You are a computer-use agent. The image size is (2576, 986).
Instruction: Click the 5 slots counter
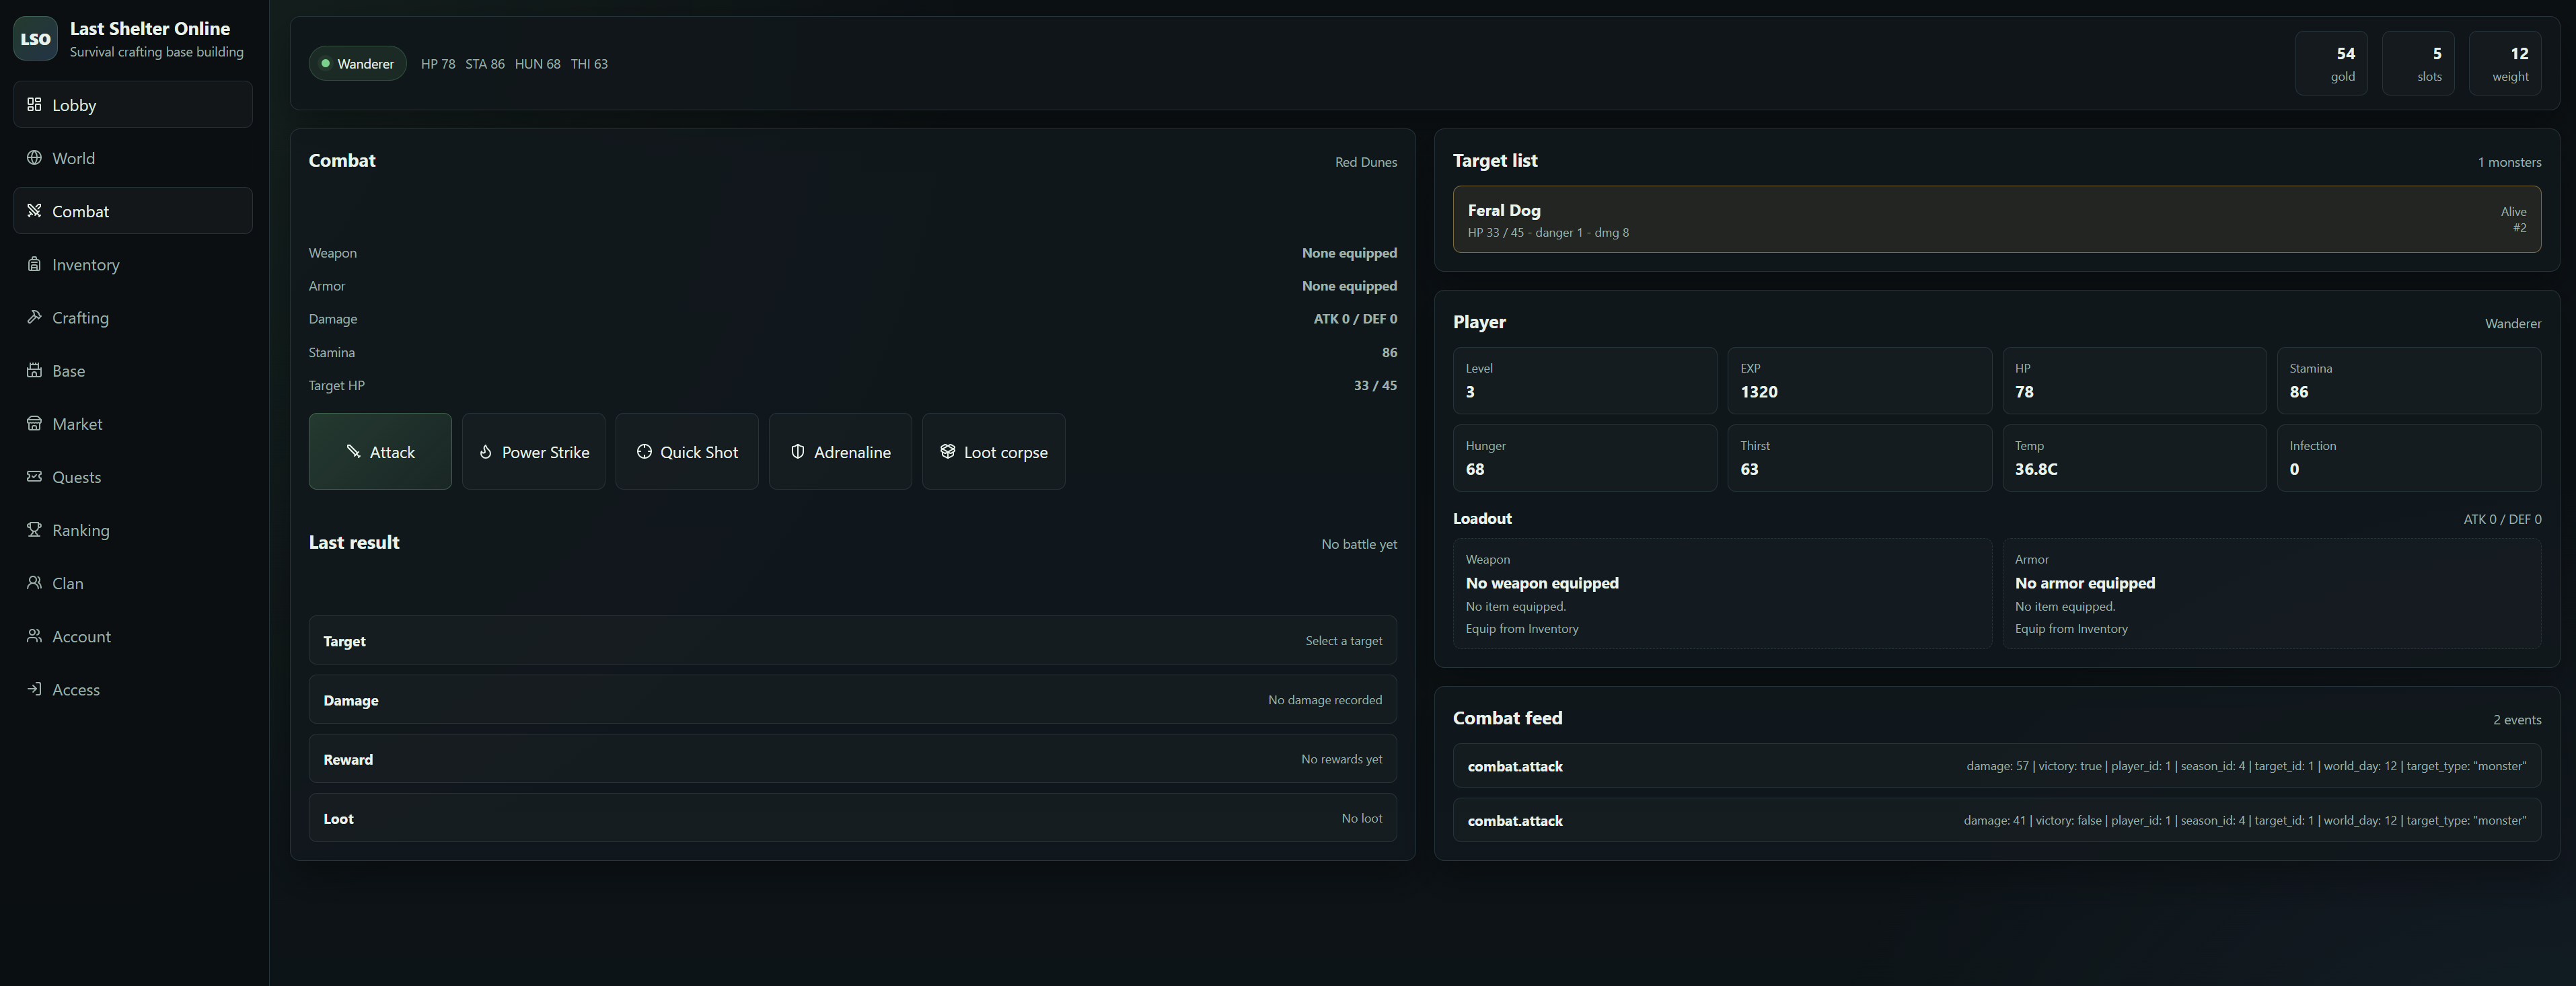[2418, 63]
